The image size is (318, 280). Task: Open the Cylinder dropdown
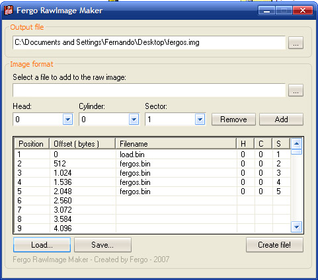tap(134, 120)
